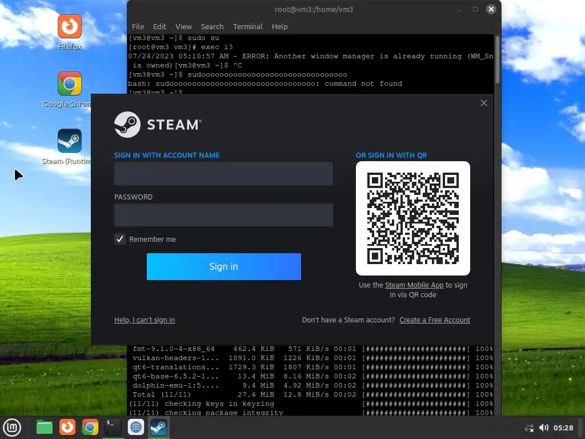Screen dimensions: 585x439
Task: Open 'Help, I can't sign in' link
Action: (x=145, y=320)
